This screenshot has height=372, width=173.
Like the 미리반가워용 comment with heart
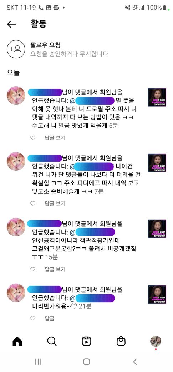(x=33, y=318)
